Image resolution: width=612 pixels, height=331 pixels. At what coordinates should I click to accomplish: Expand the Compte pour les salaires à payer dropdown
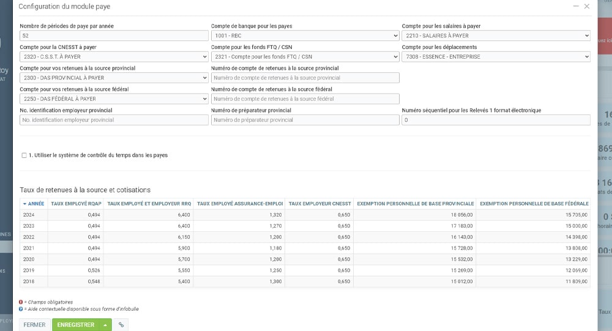[496, 36]
